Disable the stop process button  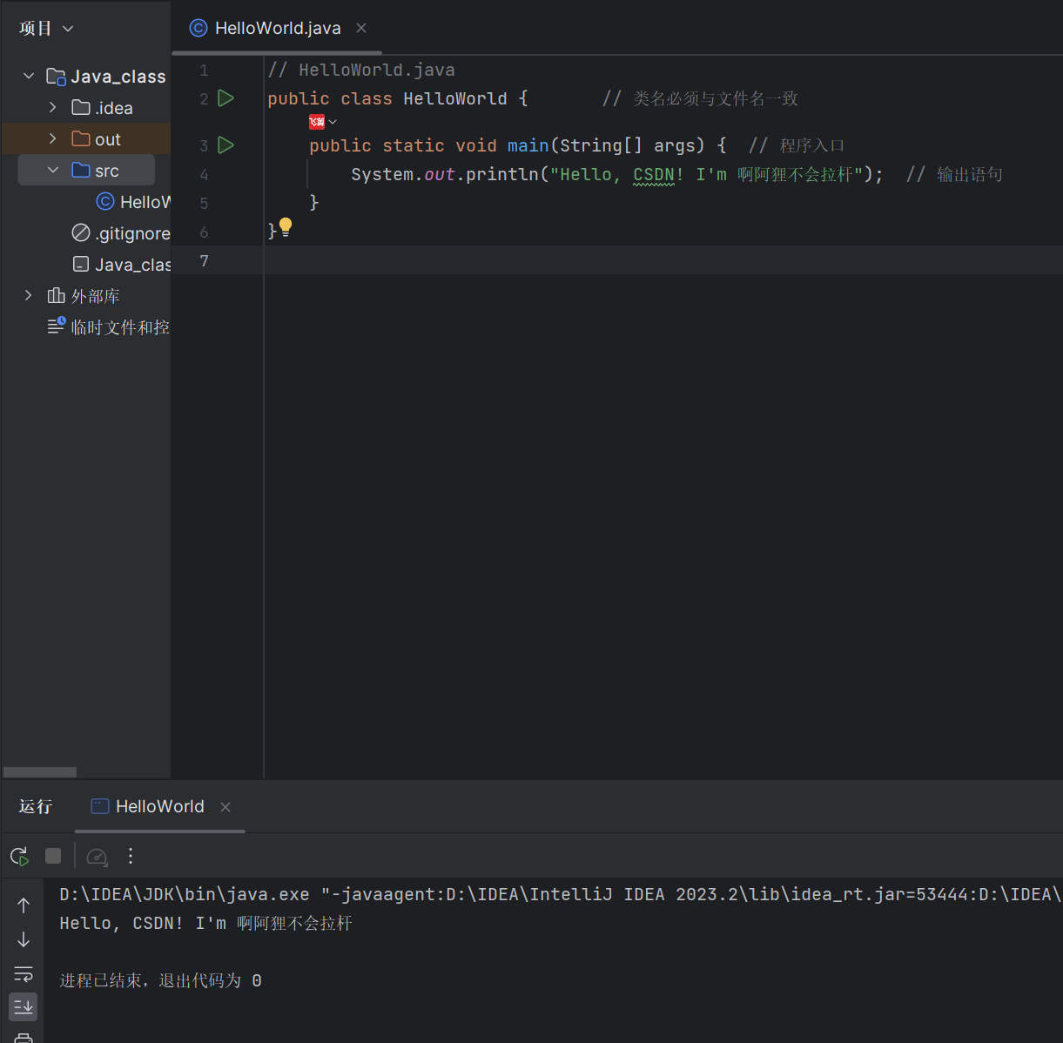click(x=52, y=856)
